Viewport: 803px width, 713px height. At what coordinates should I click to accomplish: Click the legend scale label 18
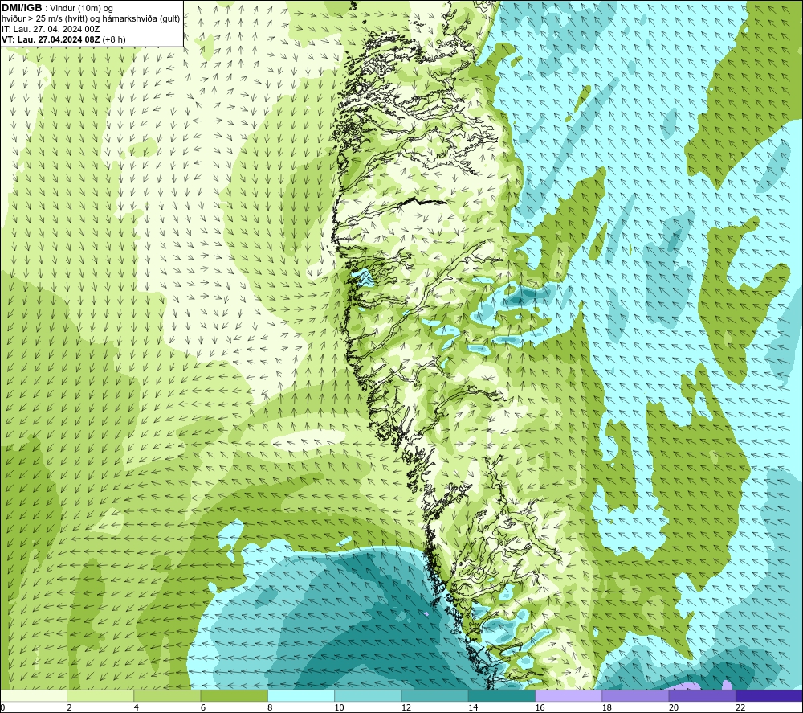pos(607,707)
